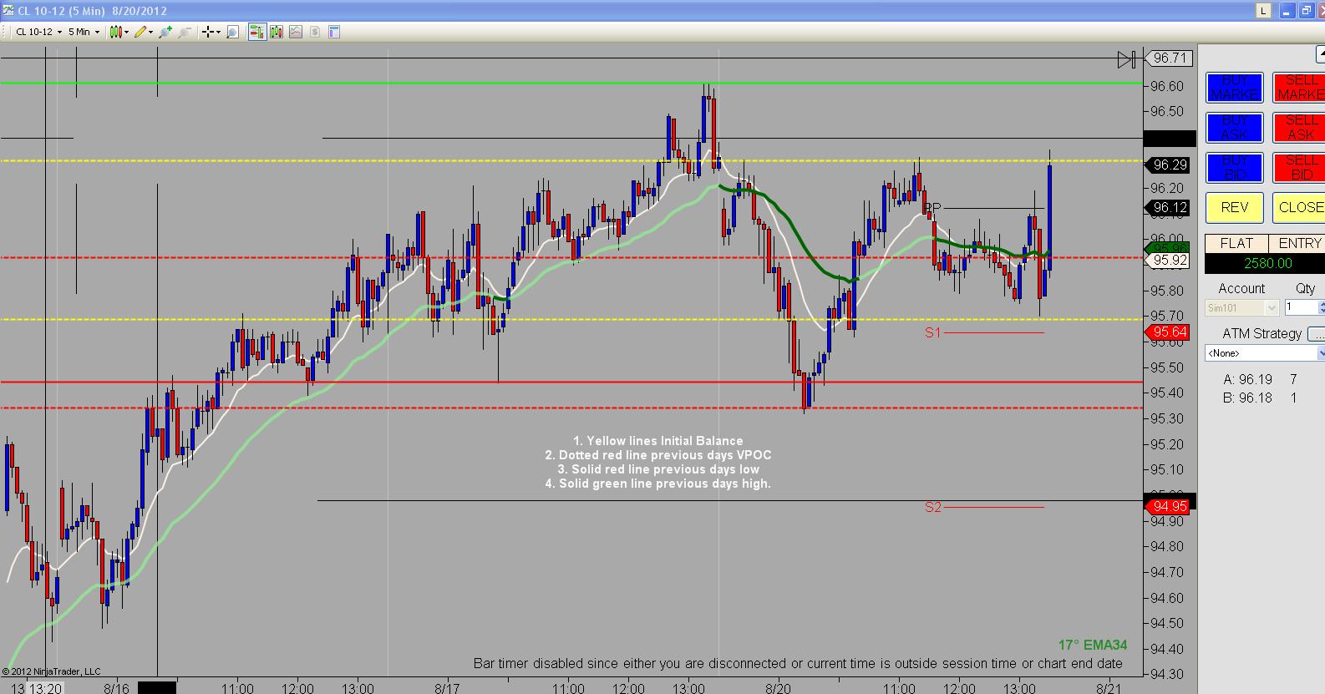Click the BUY BID button
This screenshot has height=694, width=1325.
click(x=1234, y=168)
